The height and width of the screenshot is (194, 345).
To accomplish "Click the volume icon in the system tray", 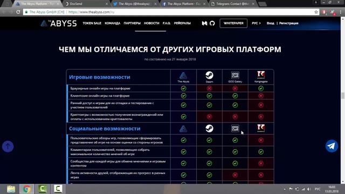I will pos(309,189).
